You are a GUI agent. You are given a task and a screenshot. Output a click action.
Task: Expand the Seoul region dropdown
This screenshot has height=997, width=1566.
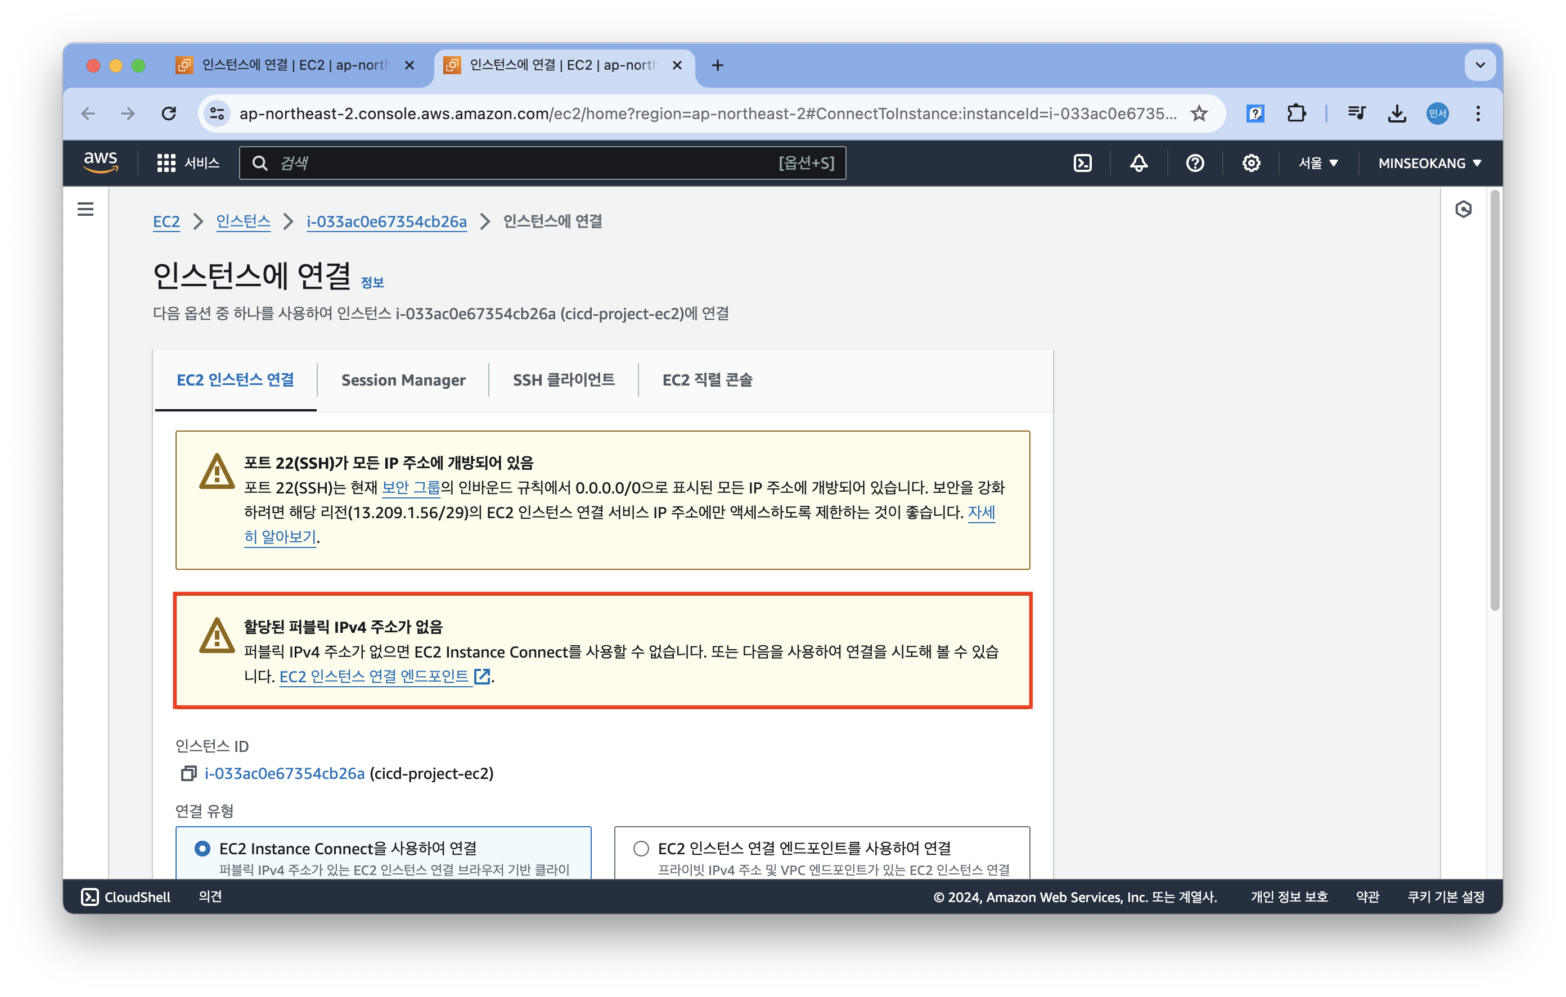pyautogui.click(x=1317, y=163)
